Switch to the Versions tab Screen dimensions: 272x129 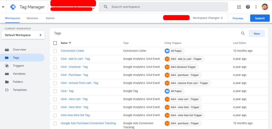pos(32,18)
